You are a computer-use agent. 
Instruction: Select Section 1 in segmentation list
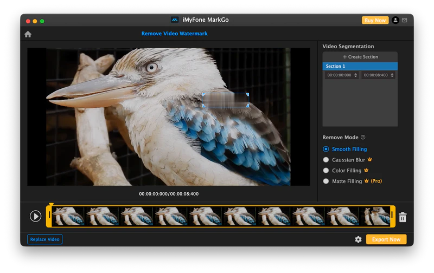360,66
